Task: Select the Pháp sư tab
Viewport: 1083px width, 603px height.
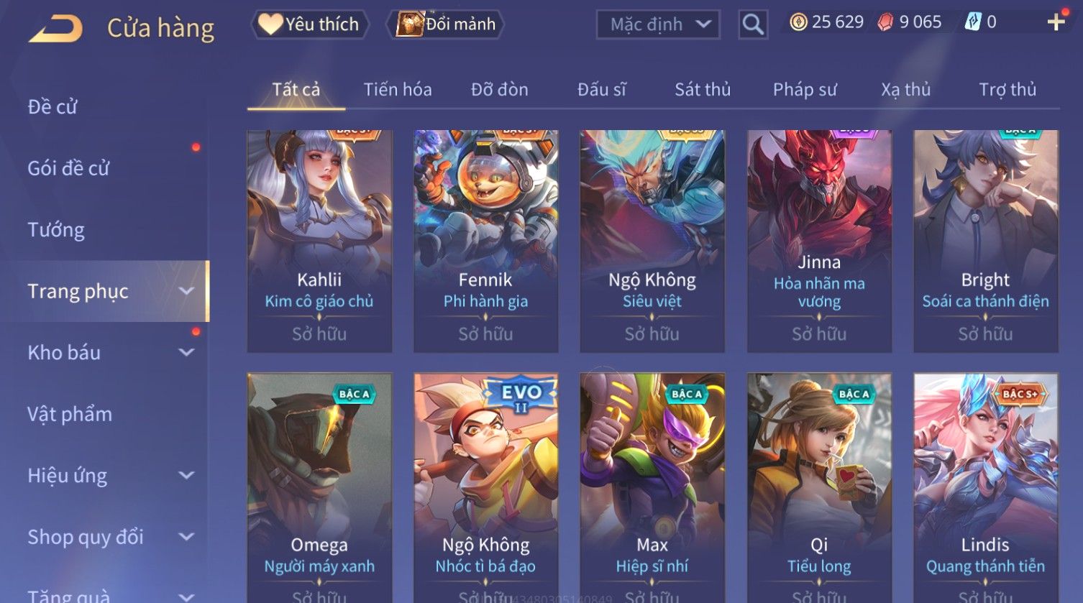Action: point(805,90)
